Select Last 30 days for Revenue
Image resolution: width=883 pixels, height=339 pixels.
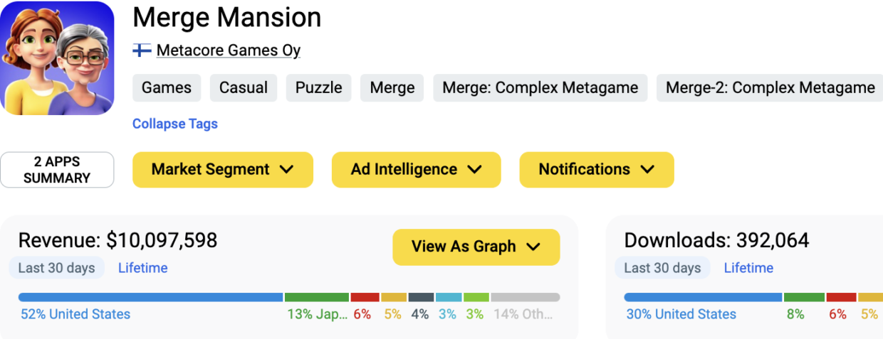click(x=57, y=268)
